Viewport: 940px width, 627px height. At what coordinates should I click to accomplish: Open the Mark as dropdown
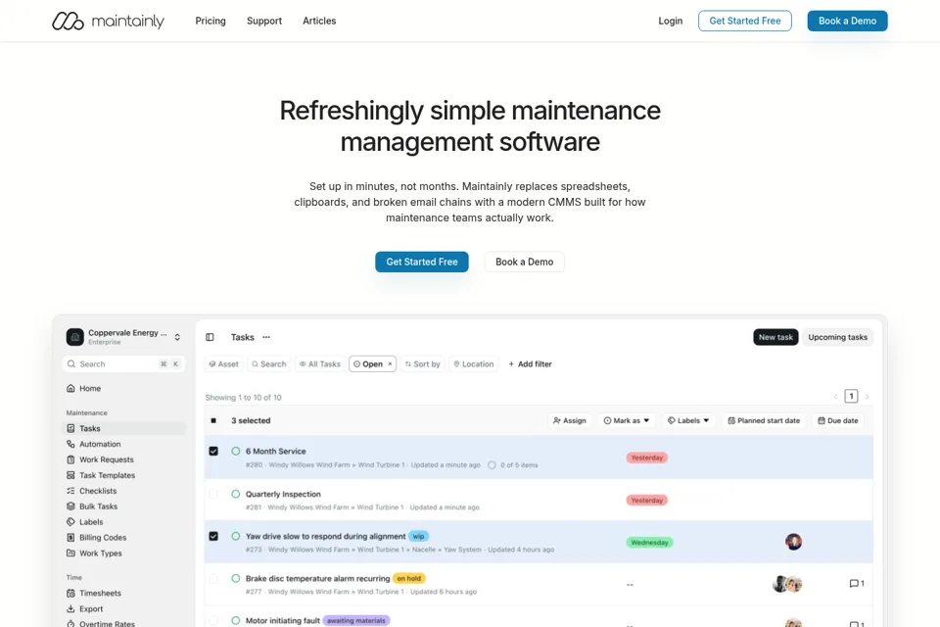(627, 420)
